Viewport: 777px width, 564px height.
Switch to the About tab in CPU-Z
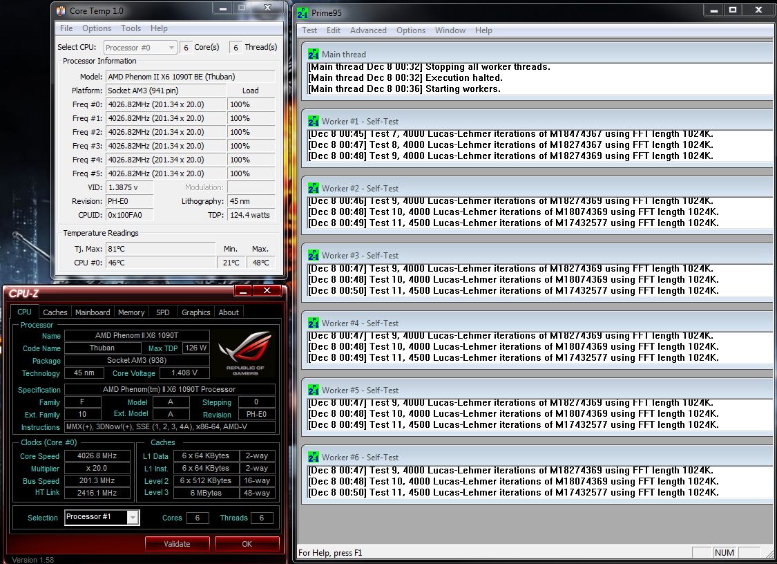click(x=229, y=312)
